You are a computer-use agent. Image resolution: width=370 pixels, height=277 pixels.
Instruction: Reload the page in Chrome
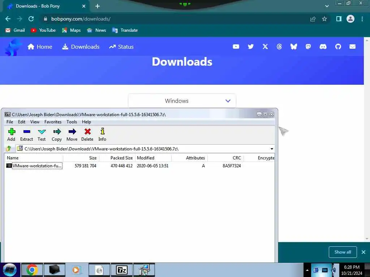(x=31, y=19)
